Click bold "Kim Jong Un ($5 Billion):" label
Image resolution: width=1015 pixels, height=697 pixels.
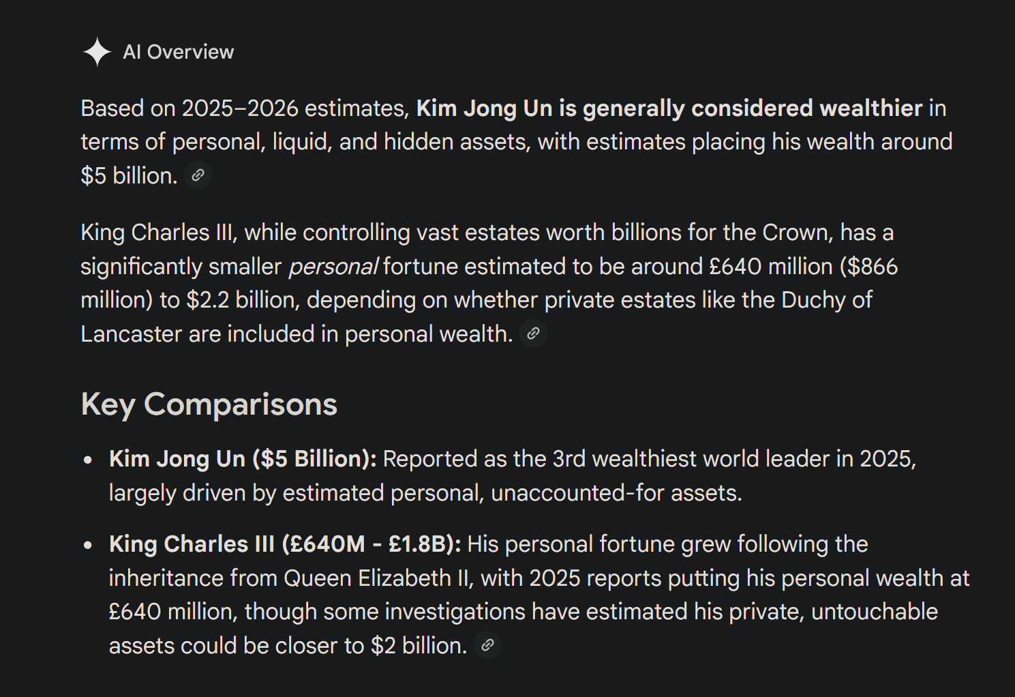pos(243,459)
